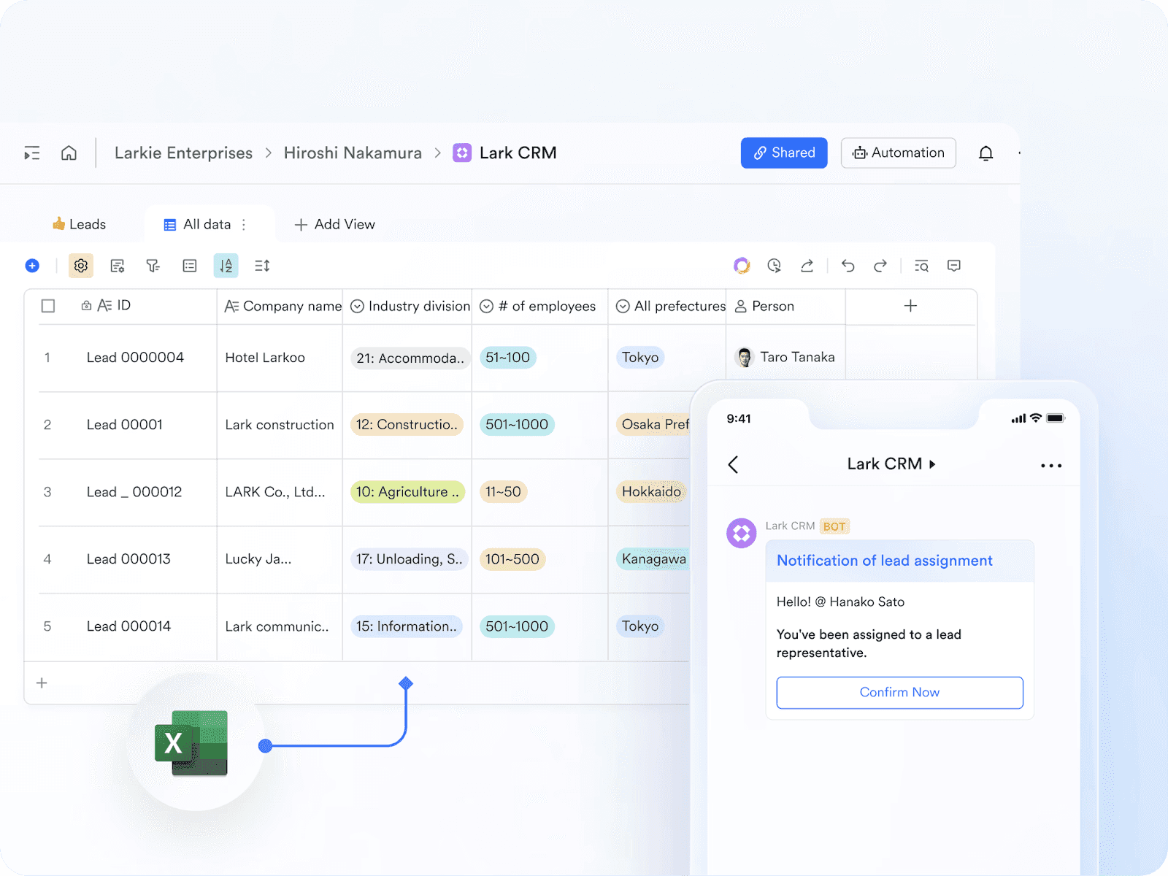The height and width of the screenshot is (876, 1168).
Task: Activate the sort A-Z icon
Action: click(x=226, y=266)
